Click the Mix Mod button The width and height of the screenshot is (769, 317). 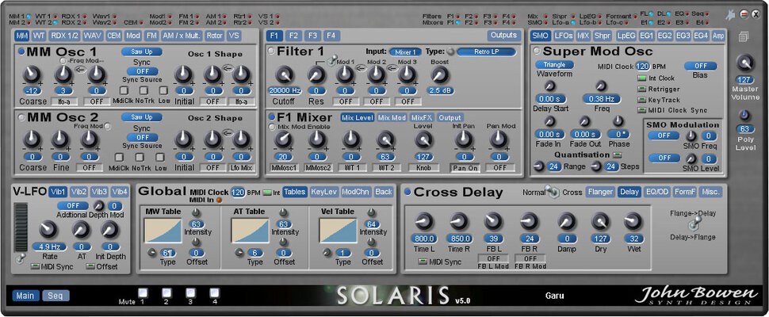[x=392, y=117]
